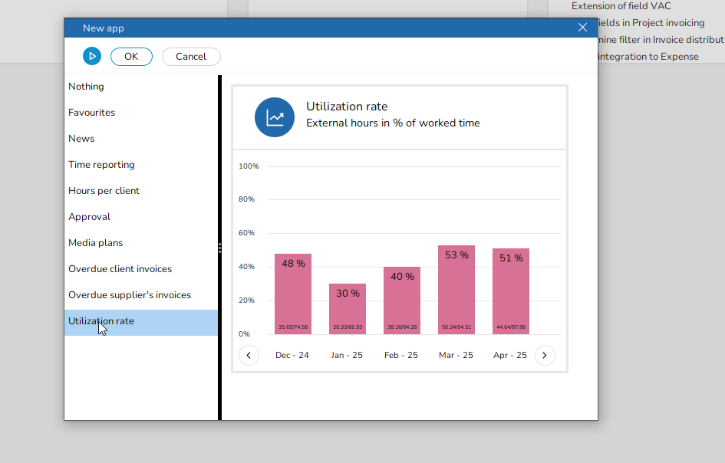Select the News app option
Screen dimensions: 725x463
click(x=81, y=139)
